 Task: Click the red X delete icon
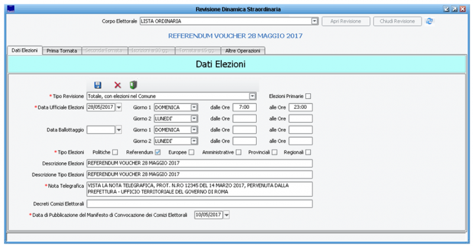pyautogui.click(x=117, y=85)
